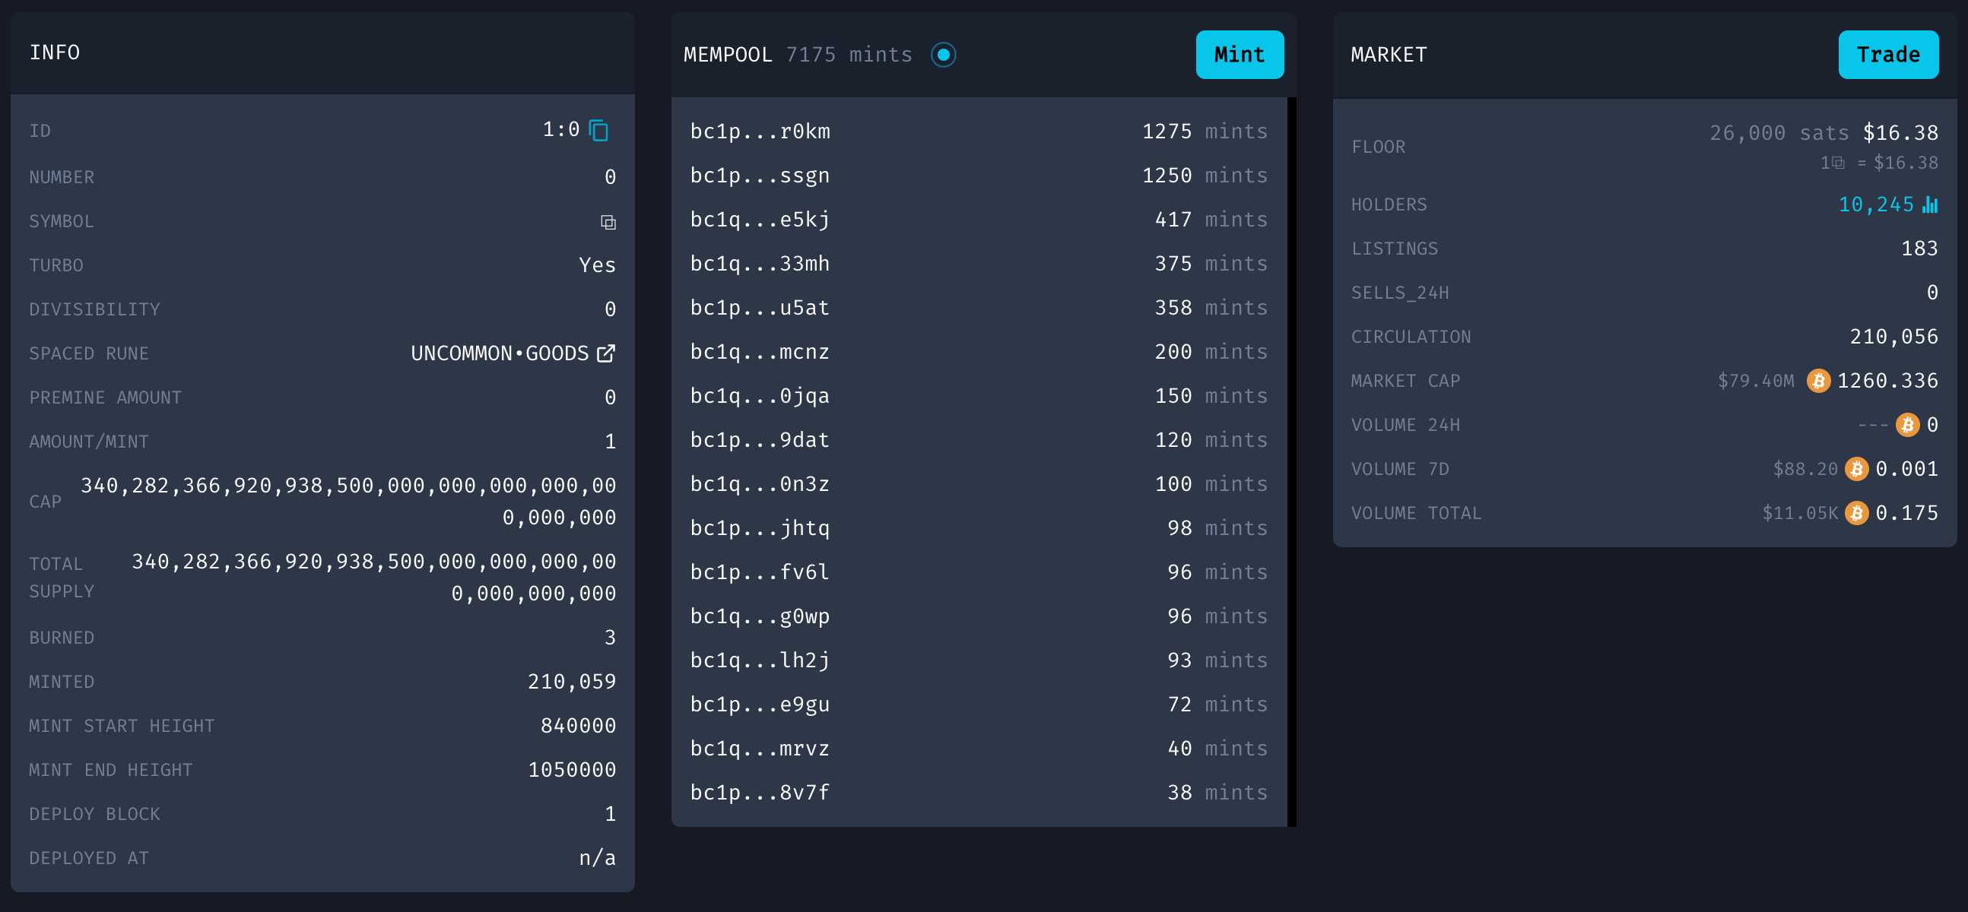Click the Bitcoin icon in Volume 7D
This screenshot has width=1968, height=912.
pos(1856,469)
